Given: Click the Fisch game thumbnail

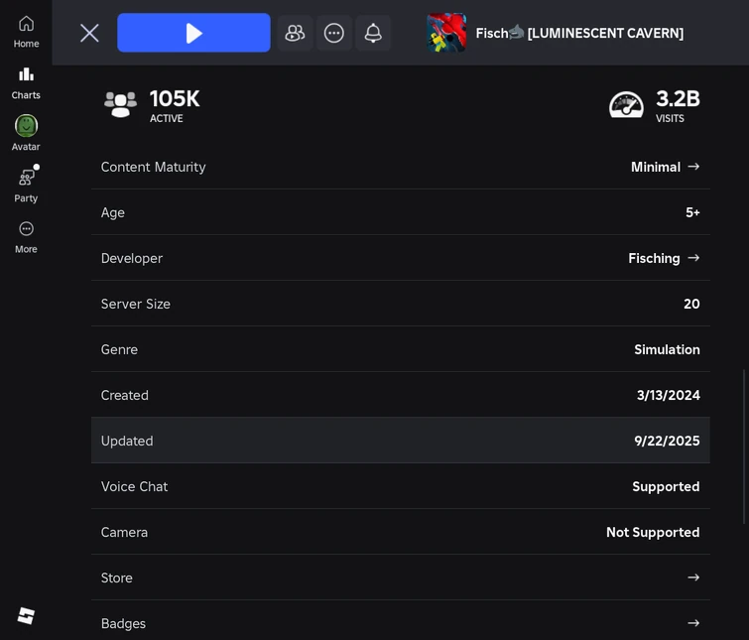Looking at the screenshot, I should pyautogui.click(x=446, y=33).
